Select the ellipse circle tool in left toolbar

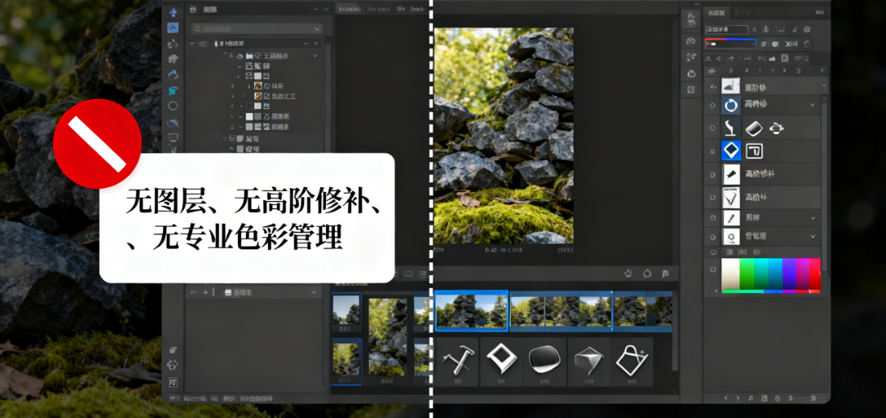173,106
